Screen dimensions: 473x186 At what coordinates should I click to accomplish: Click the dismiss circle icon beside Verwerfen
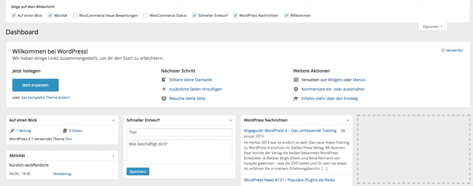point(443,50)
